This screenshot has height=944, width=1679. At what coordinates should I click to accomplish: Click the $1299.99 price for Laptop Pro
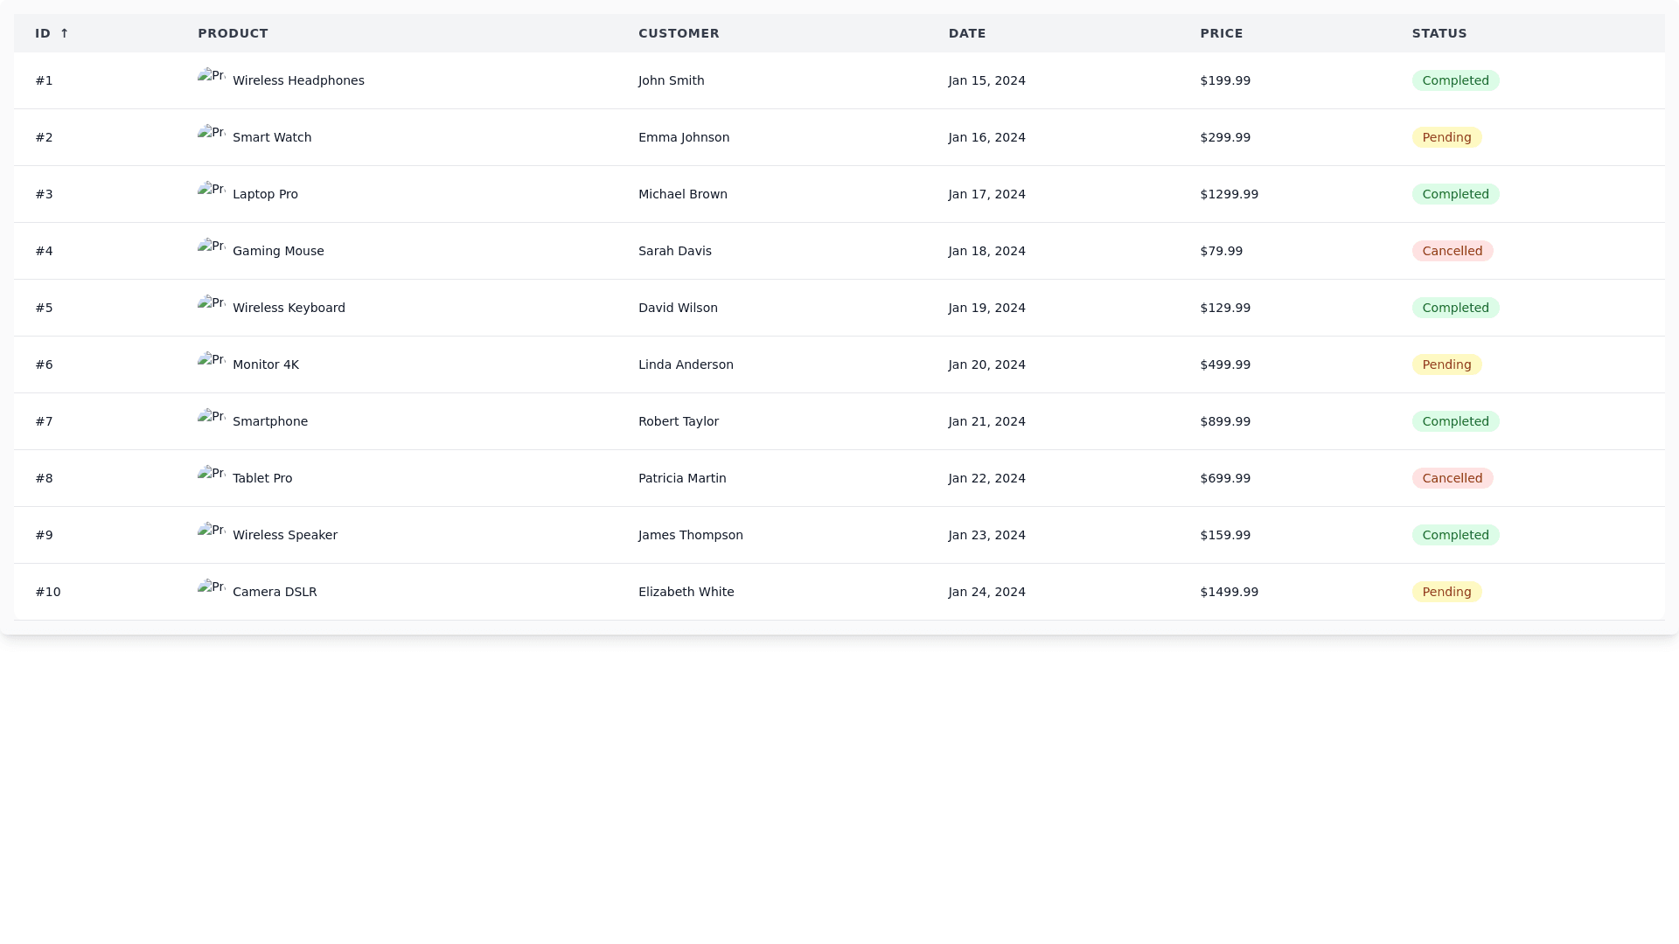click(1229, 194)
